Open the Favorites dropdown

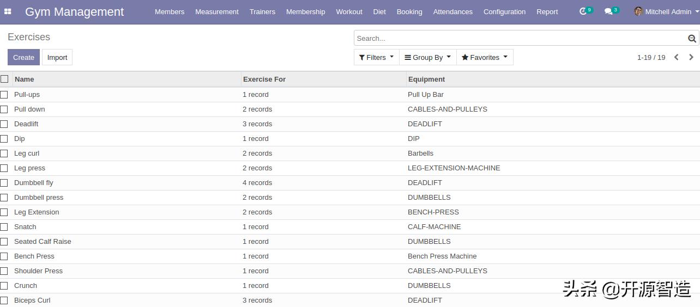(x=485, y=57)
